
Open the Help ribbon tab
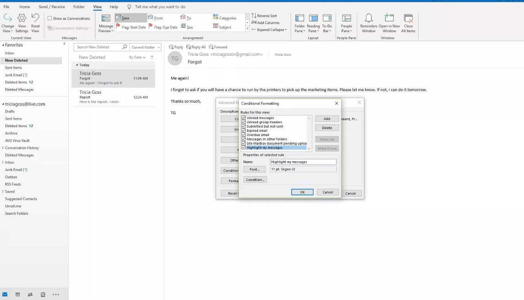pos(114,7)
